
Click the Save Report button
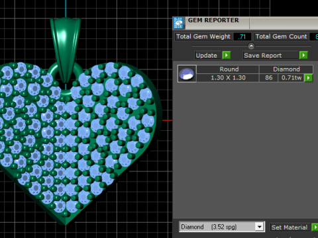pos(271,55)
